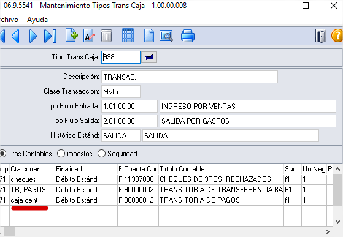Click 'TRANSITORIA DE TRANSFERENCIA BA' cell
The height and width of the screenshot is (237, 343).
(x=221, y=190)
